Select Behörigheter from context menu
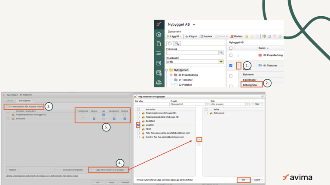The width and height of the screenshot is (330, 185). (251, 85)
